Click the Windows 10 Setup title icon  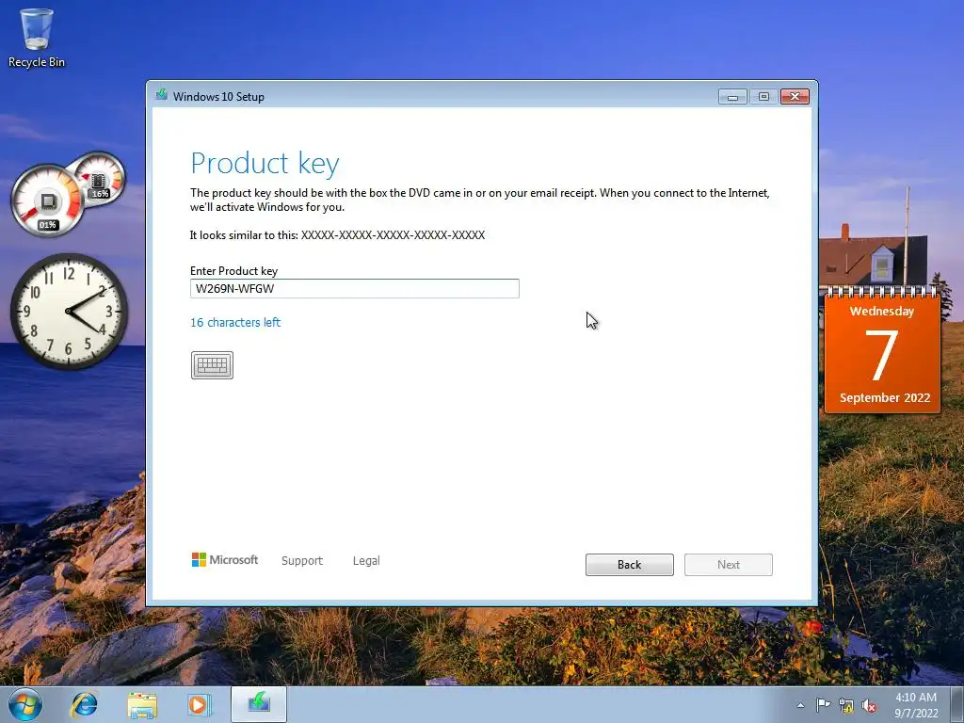tap(162, 95)
